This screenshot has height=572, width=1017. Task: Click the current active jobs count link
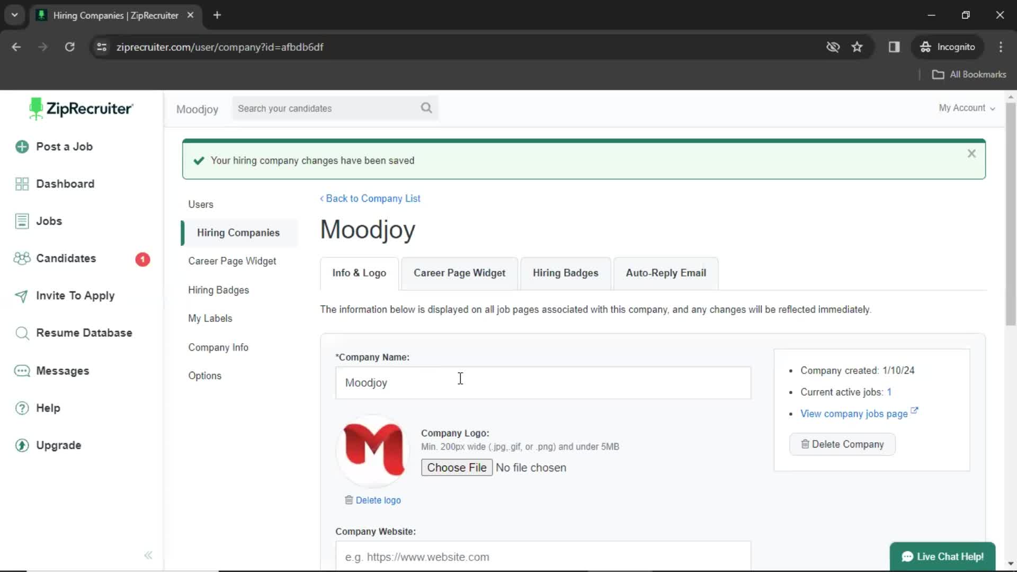(x=889, y=392)
